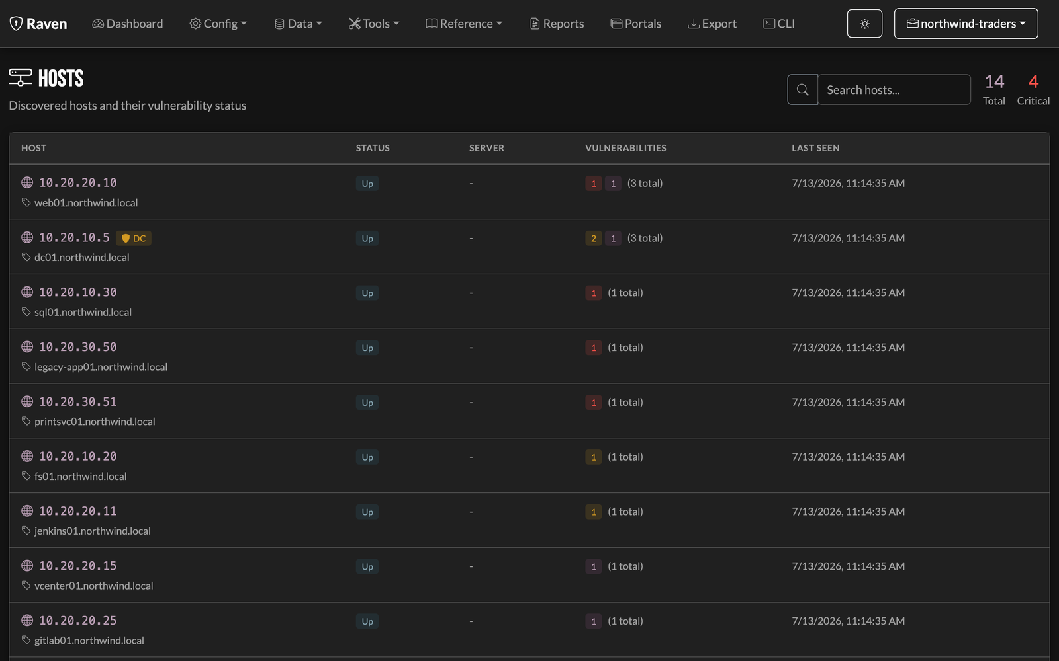Click tag icon next to jenkins01.northwind.local

(26, 531)
